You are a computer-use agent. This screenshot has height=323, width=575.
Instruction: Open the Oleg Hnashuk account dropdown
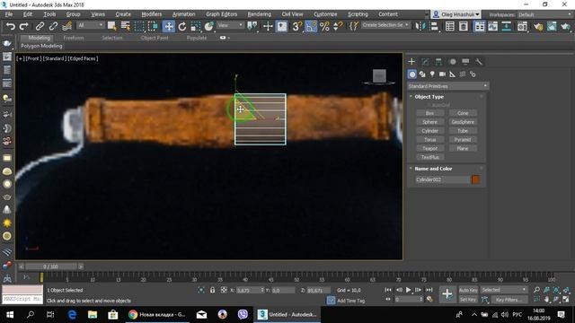tap(456, 14)
